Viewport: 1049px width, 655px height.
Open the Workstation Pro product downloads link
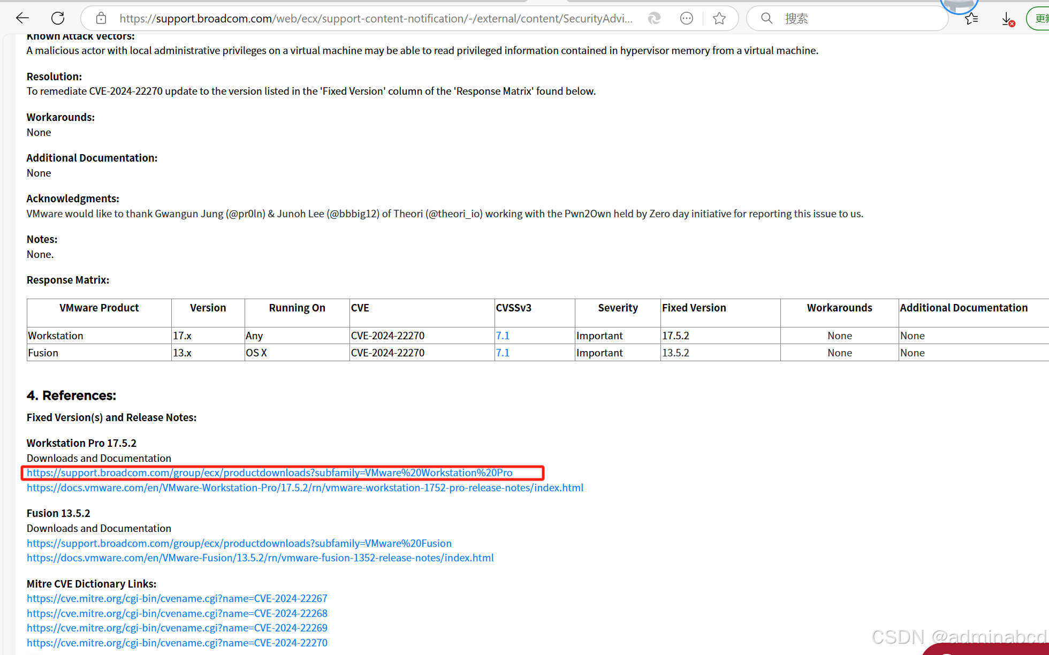click(x=269, y=473)
